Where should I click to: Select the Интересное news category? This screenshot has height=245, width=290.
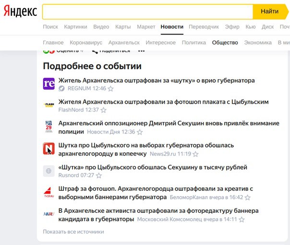coord(161,43)
